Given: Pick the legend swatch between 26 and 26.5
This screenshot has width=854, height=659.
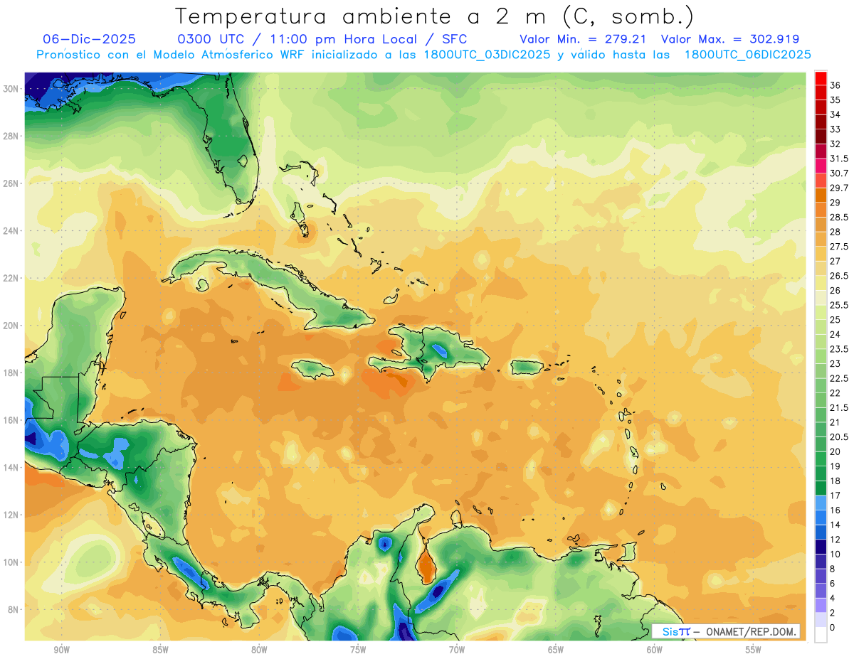Looking at the screenshot, I should tap(821, 283).
